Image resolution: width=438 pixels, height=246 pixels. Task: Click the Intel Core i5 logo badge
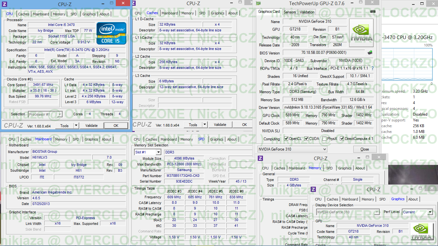pos(111,33)
